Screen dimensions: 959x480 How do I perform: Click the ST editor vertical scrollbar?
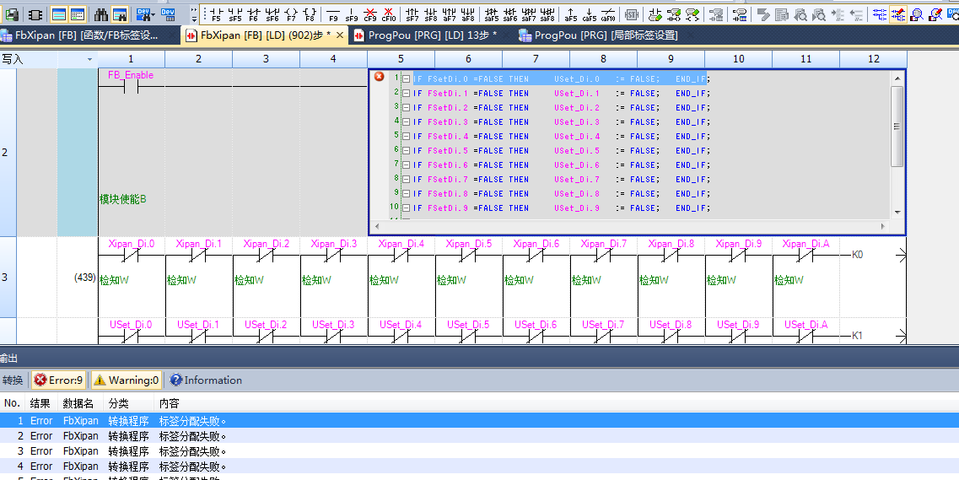point(897,127)
